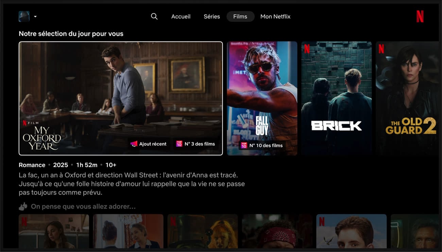
Task: Click the profile avatar picture
Action: point(24,16)
